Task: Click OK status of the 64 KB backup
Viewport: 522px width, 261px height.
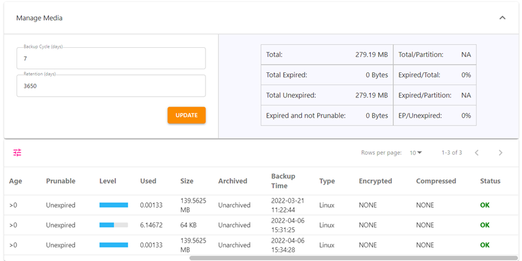Action: pos(485,225)
